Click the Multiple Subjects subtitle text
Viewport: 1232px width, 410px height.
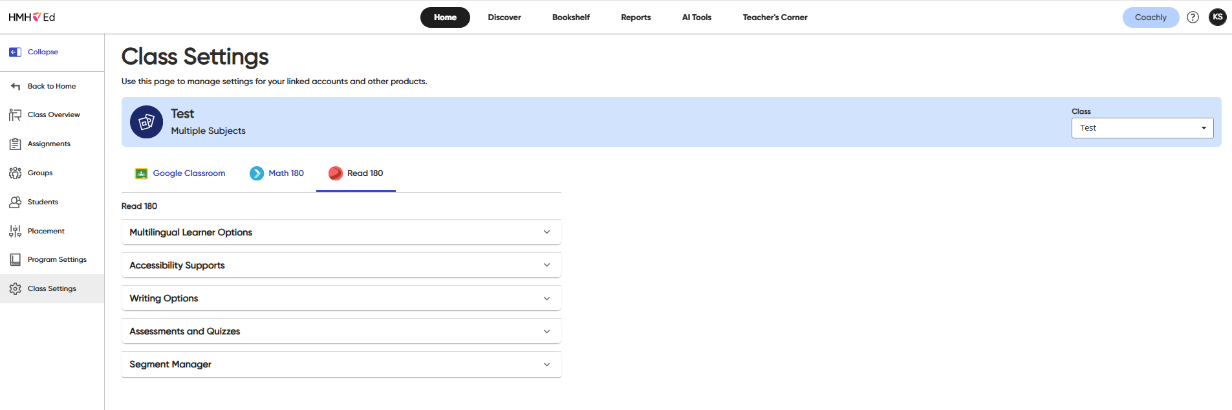coord(208,131)
